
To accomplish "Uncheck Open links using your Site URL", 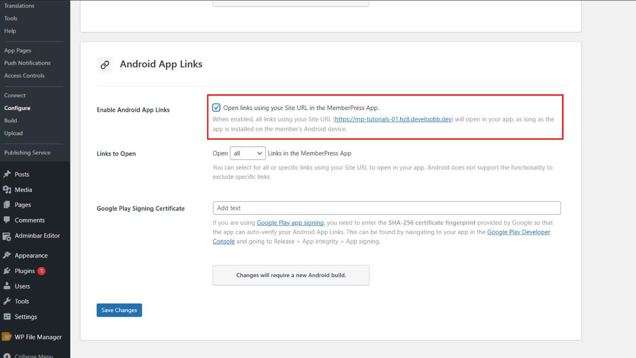I will point(216,107).
